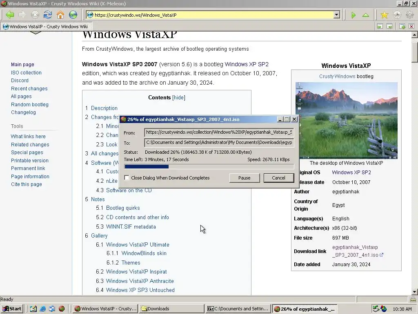Switch to next tab with the tab-right icon
The height and width of the screenshot is (314, 418).
click(389, 27)
